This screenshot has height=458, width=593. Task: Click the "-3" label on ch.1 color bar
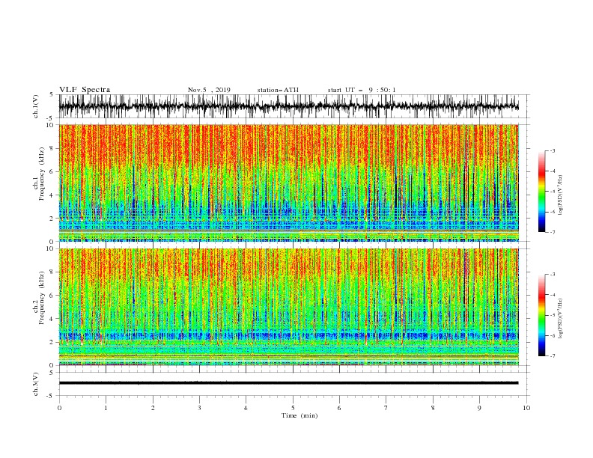[x=553, y=150]
